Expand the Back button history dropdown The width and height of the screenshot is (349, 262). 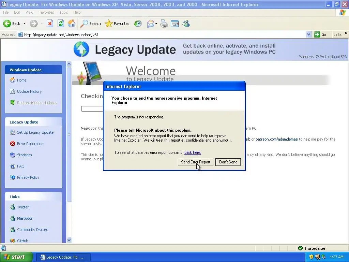24,24
